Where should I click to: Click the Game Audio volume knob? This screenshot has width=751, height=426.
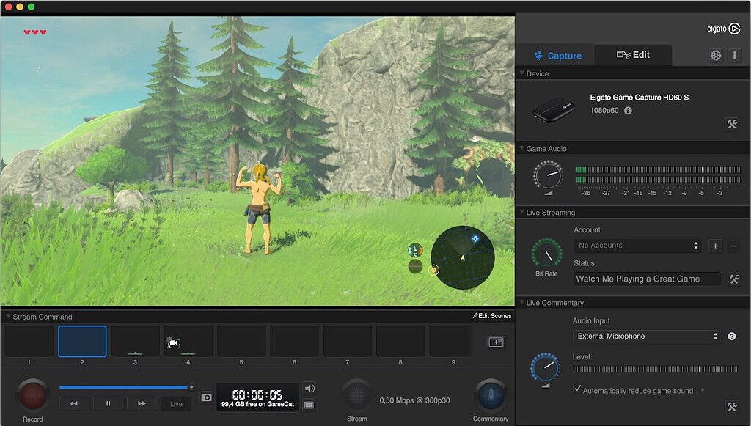[x=547, y=175]
